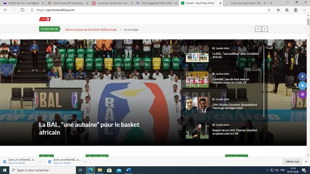Open sidebar La BAL une aubaine article
Screen dimensions: 310x174
tap(235, 55)
